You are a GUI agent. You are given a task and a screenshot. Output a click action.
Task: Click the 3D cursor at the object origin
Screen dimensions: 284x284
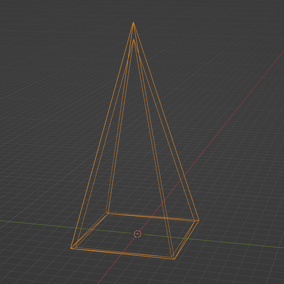pyautogui.click(x=138, y=234)
